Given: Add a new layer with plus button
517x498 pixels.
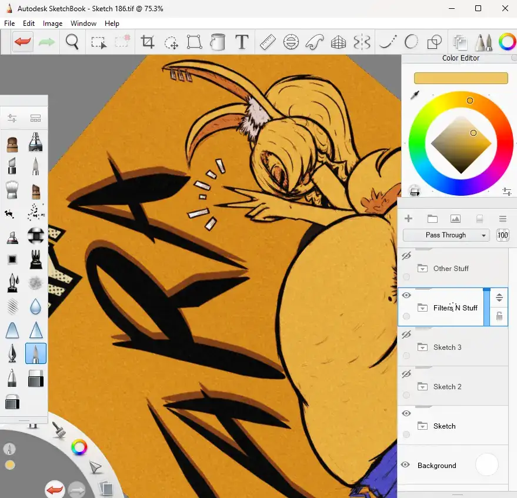Looking at the screenshot, I should (409, 219).
